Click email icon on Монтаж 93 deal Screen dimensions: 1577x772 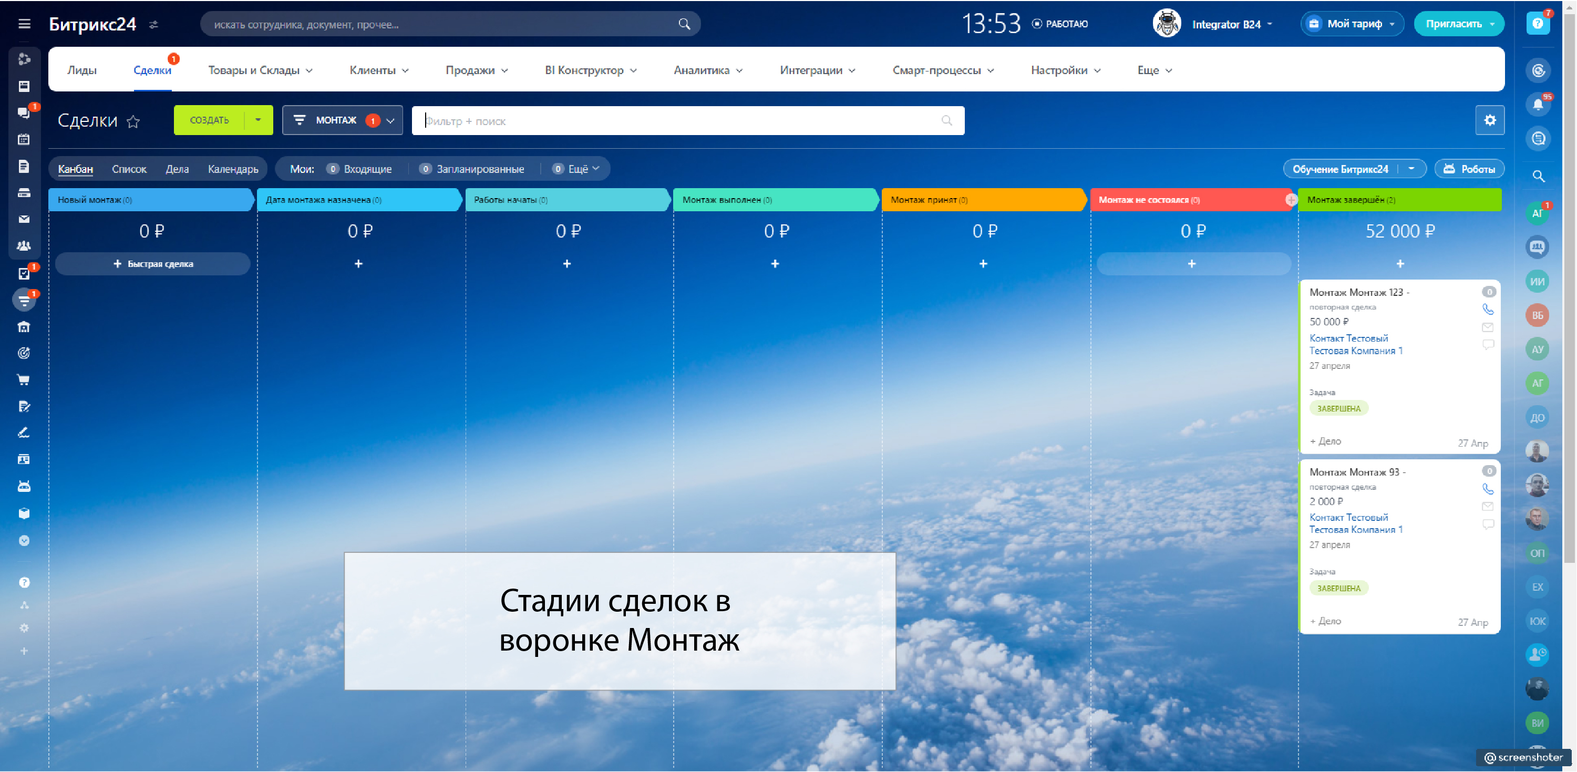pos(1487,506)
